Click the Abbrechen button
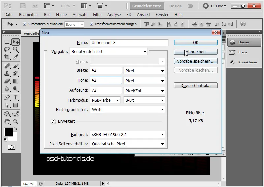Screen dimensions: 264x187 (x=196, y=52)
